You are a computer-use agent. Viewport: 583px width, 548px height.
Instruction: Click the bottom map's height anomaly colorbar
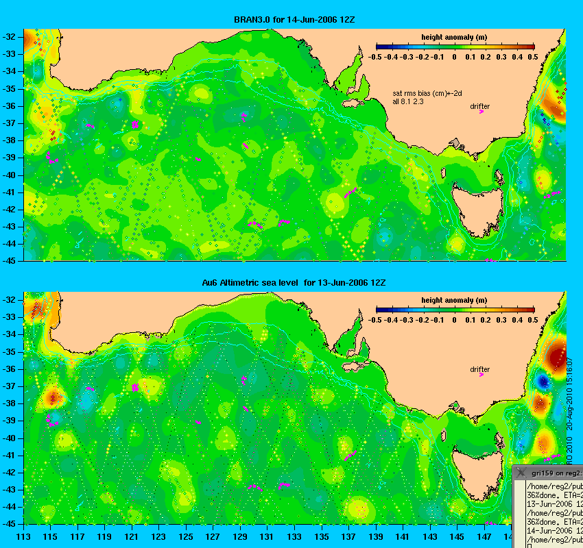(x=455, y=310)
